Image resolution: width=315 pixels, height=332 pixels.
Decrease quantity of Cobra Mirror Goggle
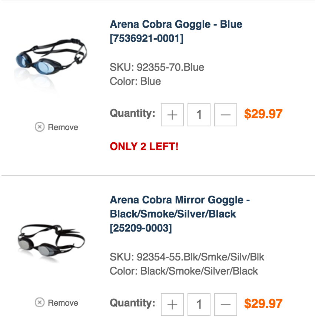226,305
